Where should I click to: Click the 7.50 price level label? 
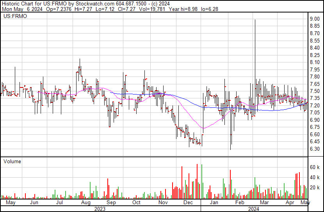click(315, 91)
